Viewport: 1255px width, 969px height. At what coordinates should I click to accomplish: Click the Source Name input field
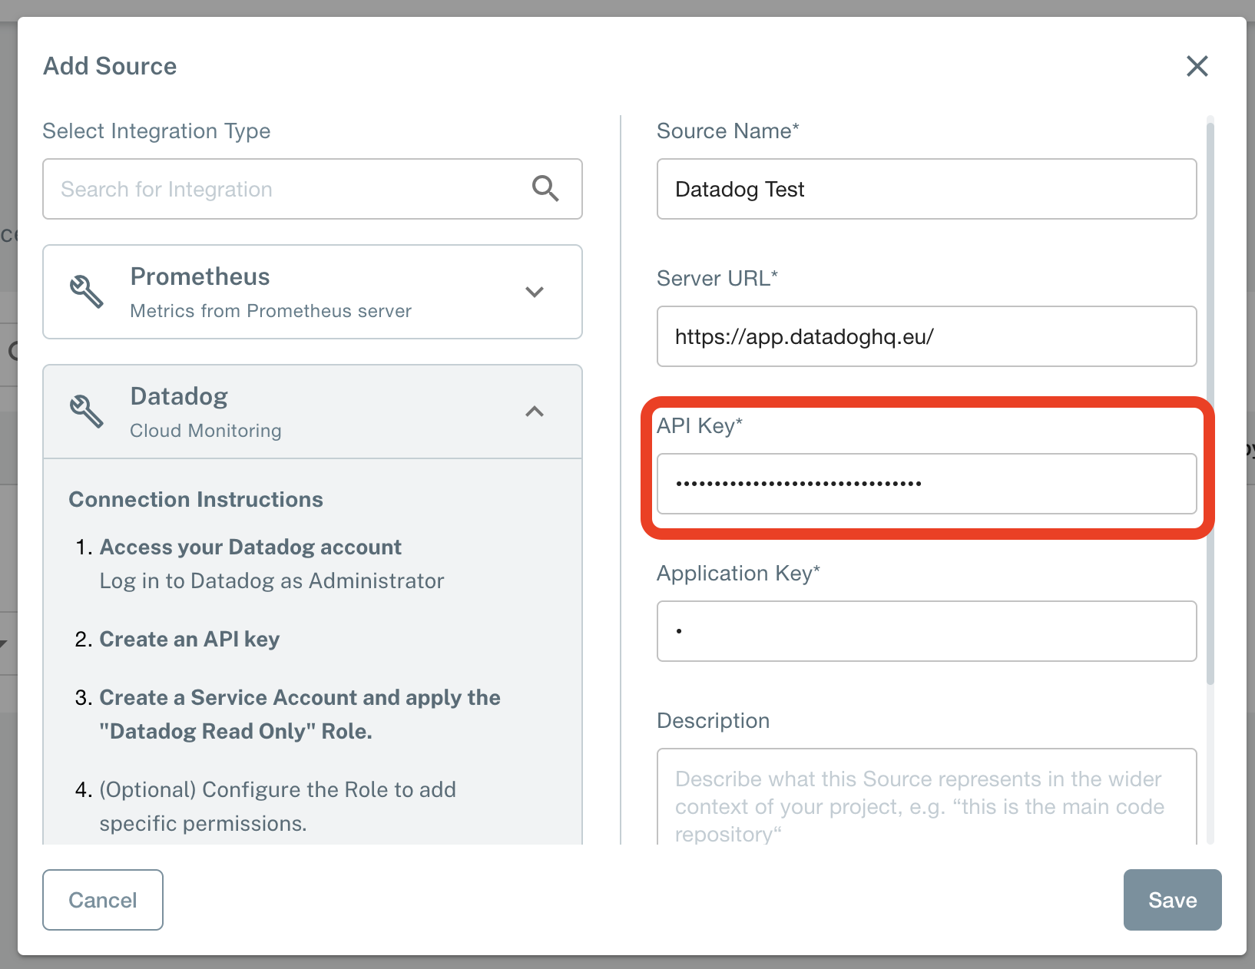click(x=926, y=189)
